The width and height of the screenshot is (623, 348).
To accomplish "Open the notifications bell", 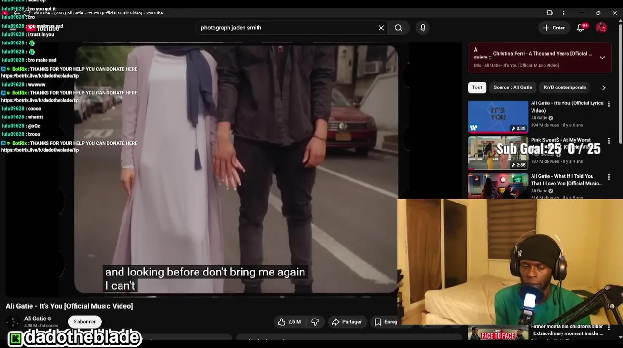I will pyautogui.click(x=581, y=28).
